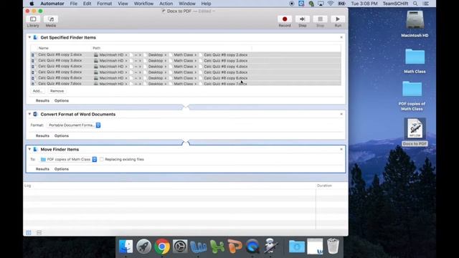Show Options of Move Finder Items

coord(62,169)
